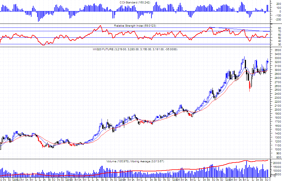Click the 3200 price axis label
This screenshot has width=282, height=181.
pos(278,62)
